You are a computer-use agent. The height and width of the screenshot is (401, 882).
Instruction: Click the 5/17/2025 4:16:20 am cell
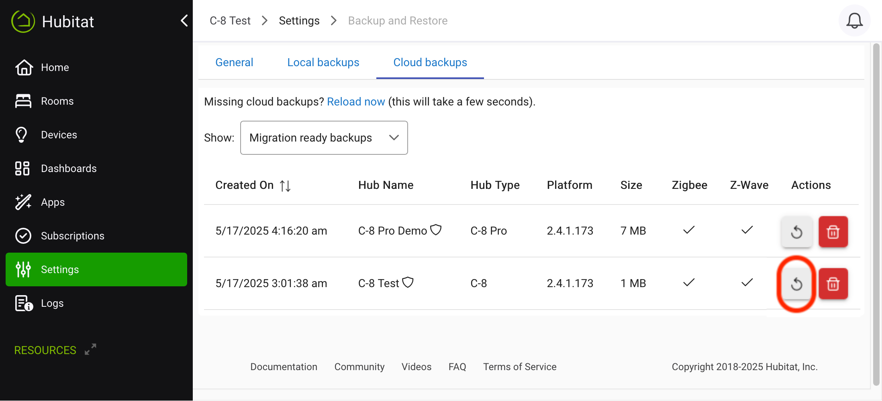(271, 231)
